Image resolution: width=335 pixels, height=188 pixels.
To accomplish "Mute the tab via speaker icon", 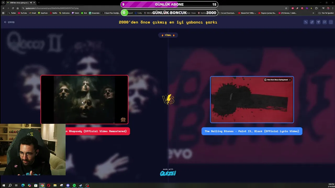I will (31, 3).
